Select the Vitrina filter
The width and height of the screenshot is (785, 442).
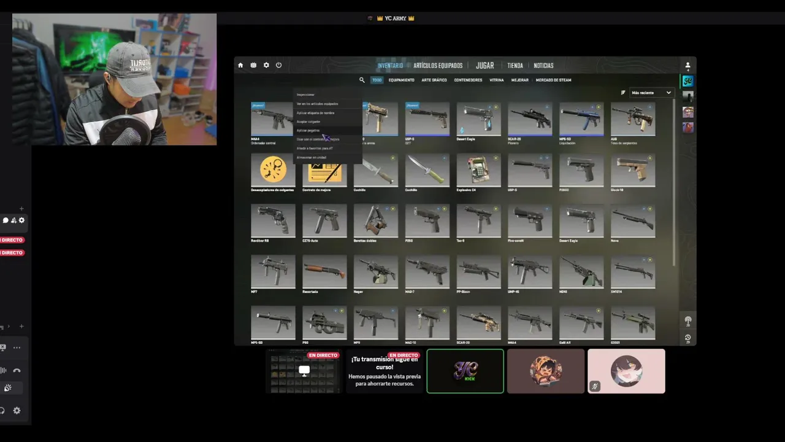click(497, 80)
